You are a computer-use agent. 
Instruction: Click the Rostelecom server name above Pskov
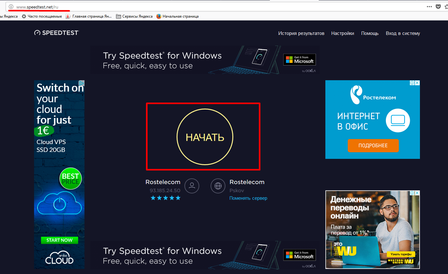point(247,182)
